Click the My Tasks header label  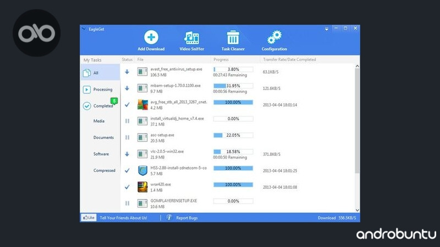coord(92,60)
